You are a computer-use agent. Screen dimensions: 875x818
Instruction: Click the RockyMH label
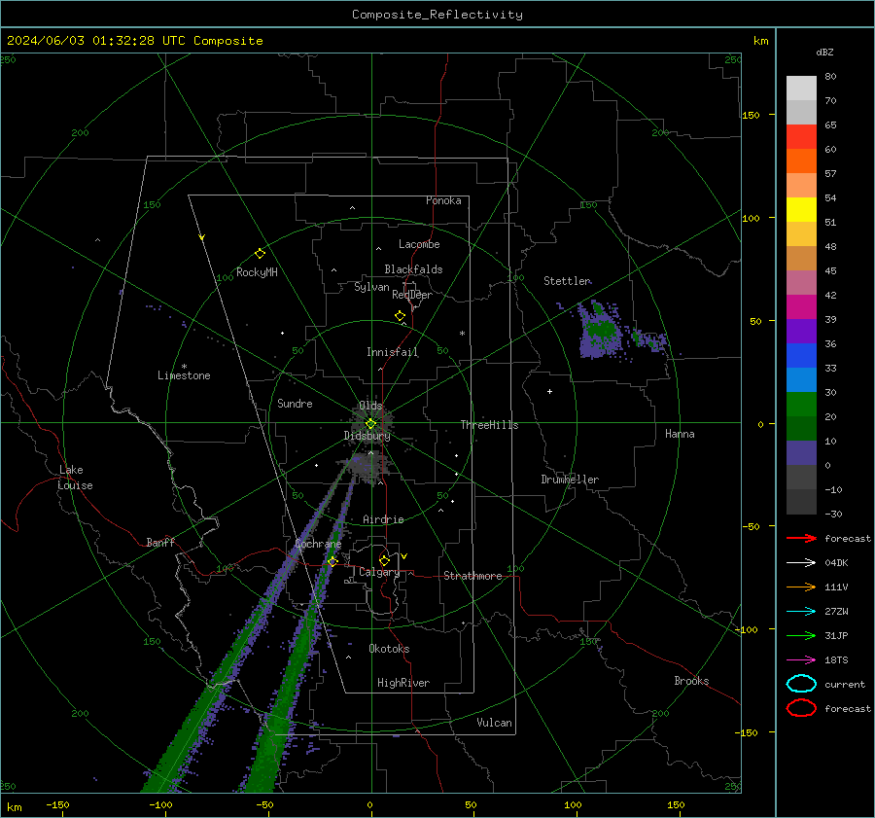click(x=257, y=272)
